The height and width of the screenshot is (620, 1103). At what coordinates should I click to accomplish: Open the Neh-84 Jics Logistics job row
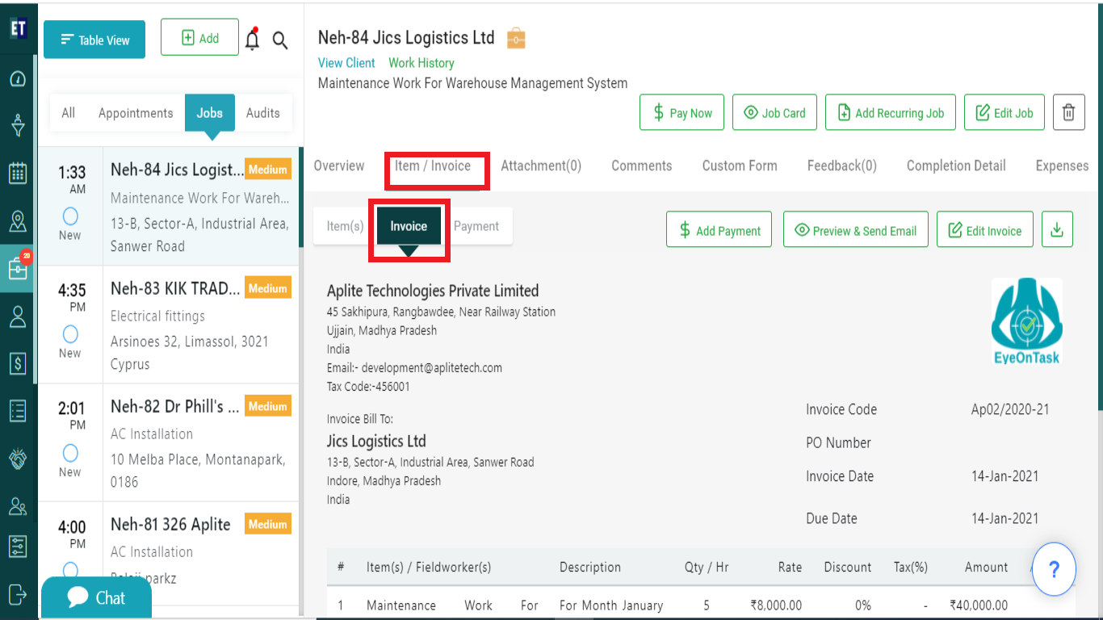point(168,207)
